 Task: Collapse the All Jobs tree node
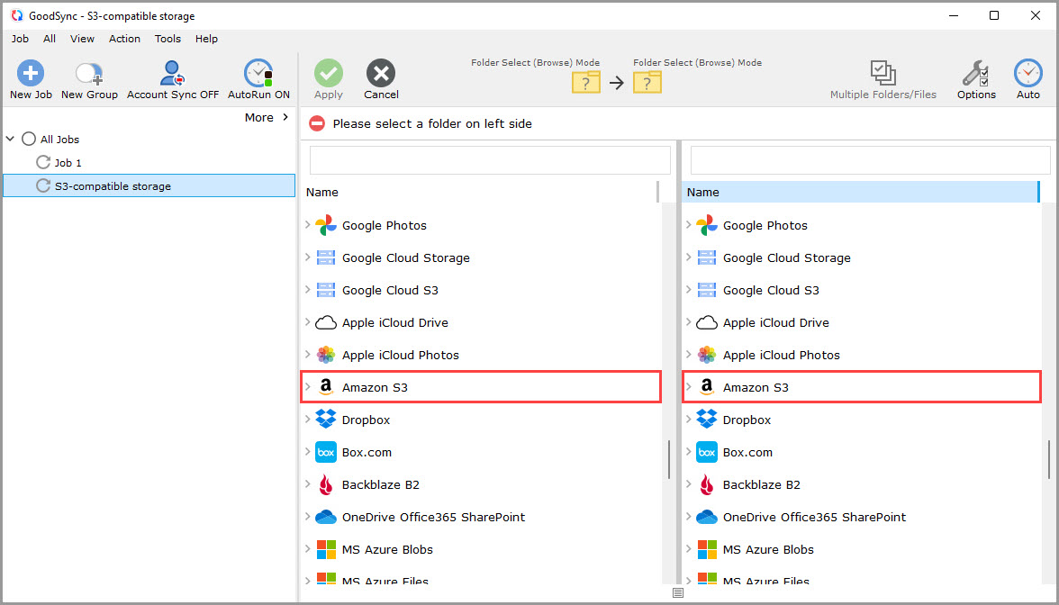pos(10,139)
